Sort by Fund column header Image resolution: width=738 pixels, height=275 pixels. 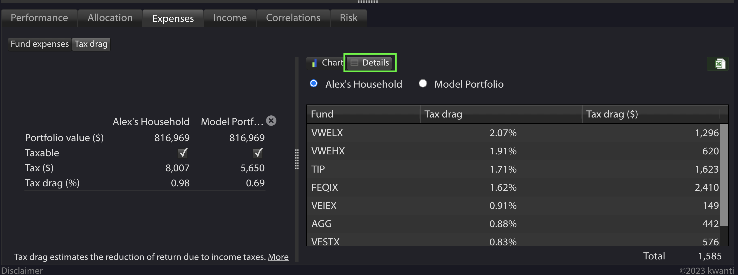point(363,114)
